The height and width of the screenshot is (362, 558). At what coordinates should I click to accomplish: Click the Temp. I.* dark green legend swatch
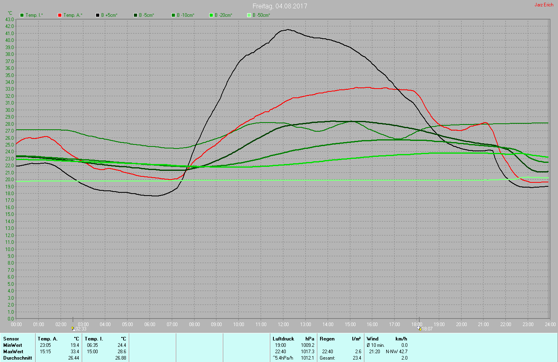pyautogui.click(x=22, y=15)
